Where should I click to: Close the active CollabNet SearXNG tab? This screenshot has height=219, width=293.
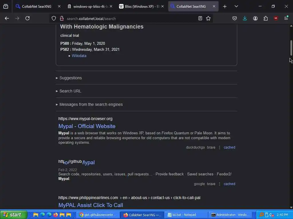tap(214, 6)
